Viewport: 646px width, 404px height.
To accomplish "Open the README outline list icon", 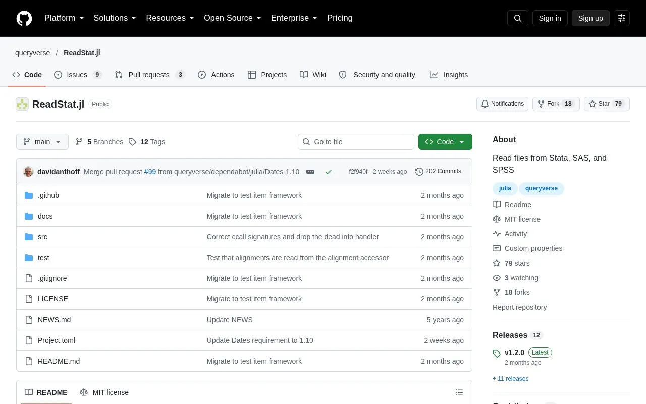I will [459, 392].
